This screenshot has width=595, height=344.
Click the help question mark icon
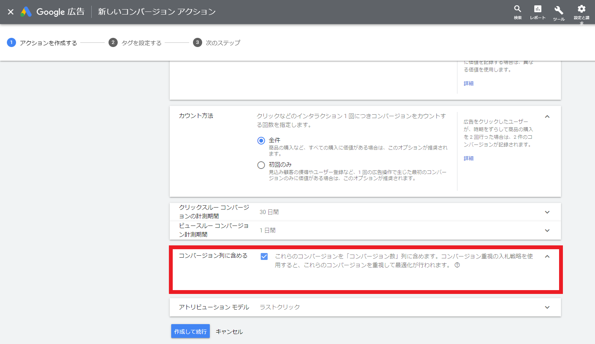457,265
